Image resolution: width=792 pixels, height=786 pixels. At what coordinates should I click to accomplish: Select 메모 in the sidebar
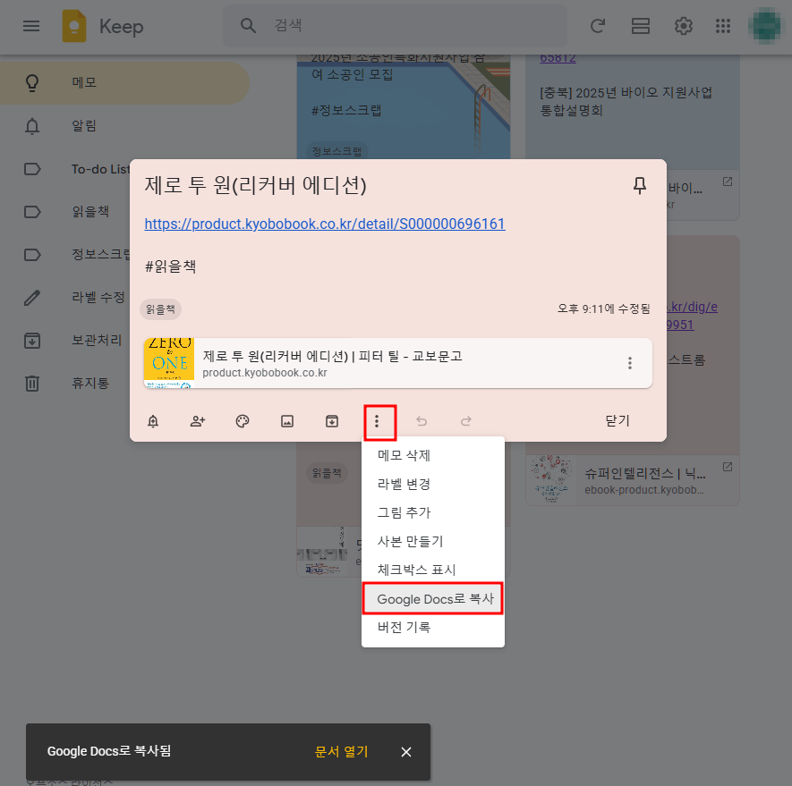(x=124, y=83)
